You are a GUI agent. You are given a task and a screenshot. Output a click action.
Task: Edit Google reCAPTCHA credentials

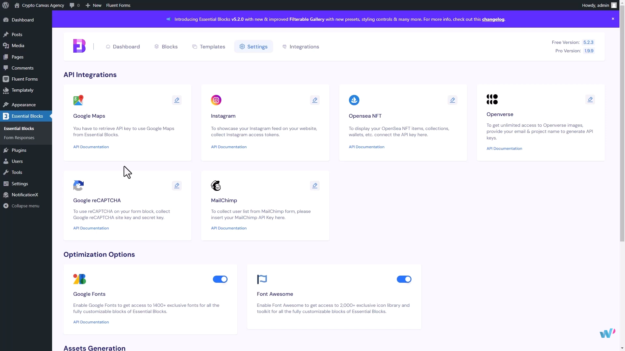(x=177, y=186)
